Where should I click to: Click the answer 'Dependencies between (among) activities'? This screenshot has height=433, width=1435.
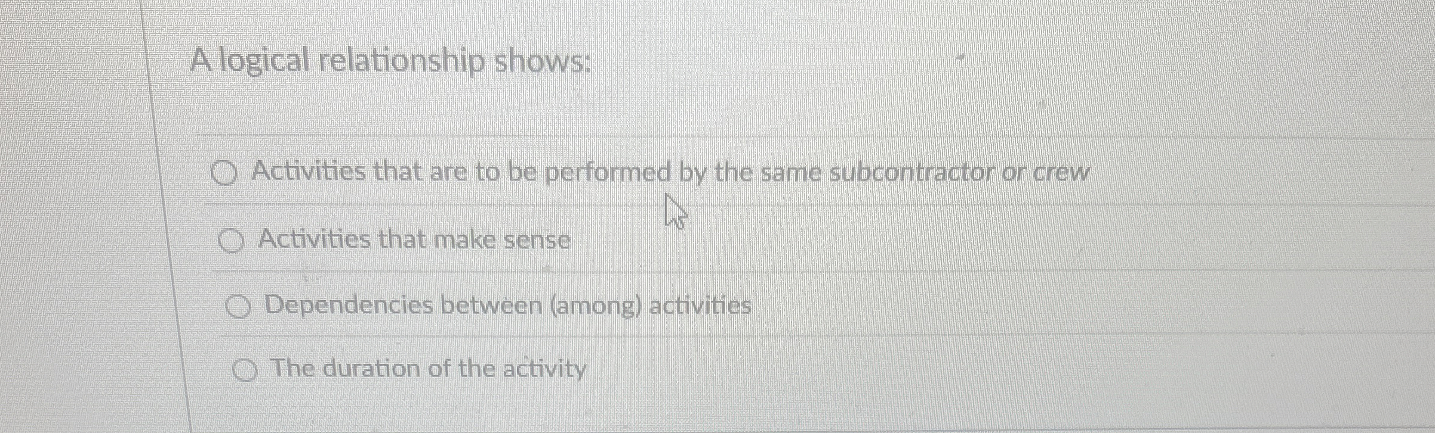point(507,306)
